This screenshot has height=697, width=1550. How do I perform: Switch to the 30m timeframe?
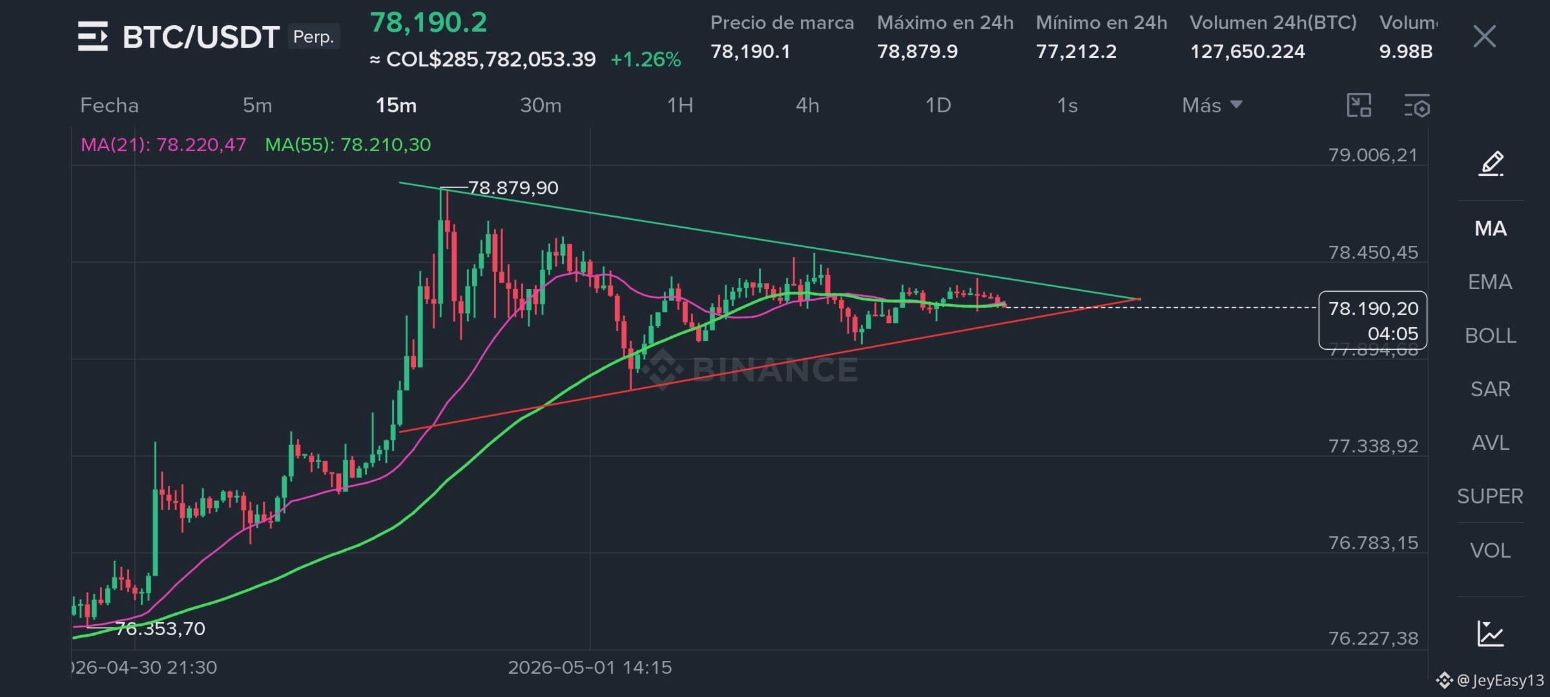[x=541, y=105]
